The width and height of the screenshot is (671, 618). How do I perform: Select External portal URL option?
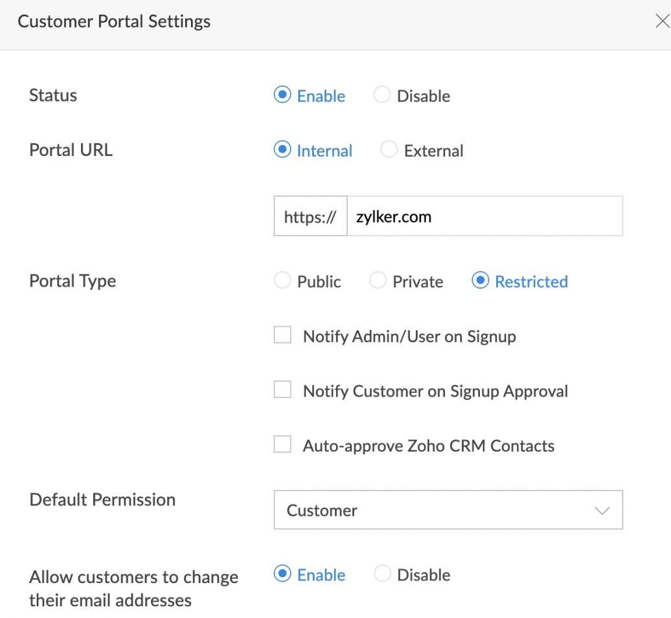[389, 149]
